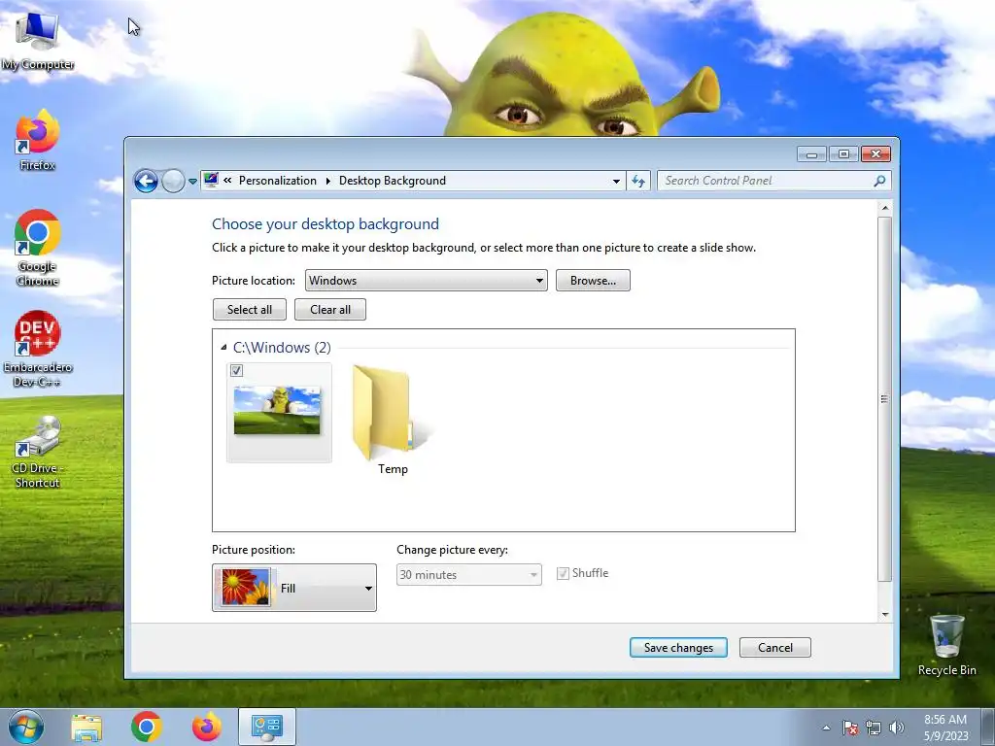
Task: Minimize the Desktop Background window
Action: coord(811,154)
